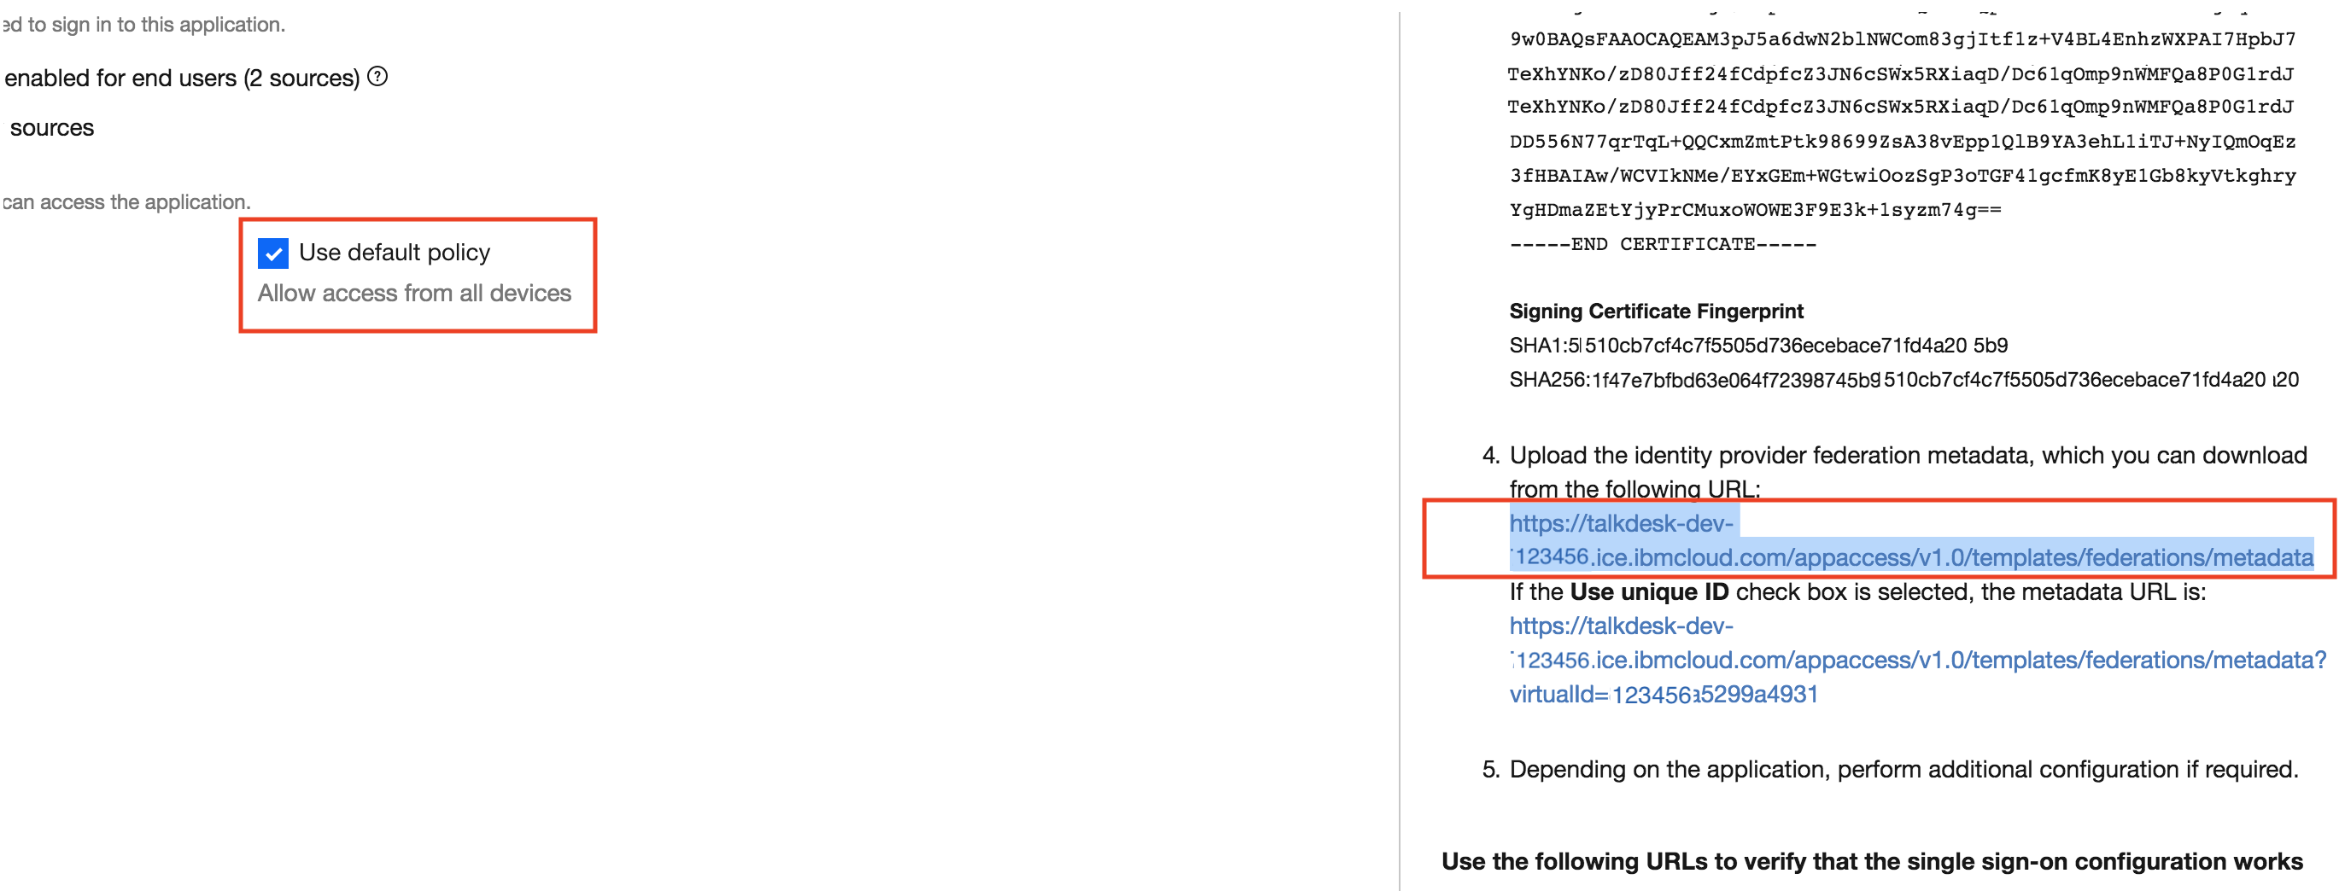Click certificate line starting with 3fHBAIAw

coord(1902,175)
